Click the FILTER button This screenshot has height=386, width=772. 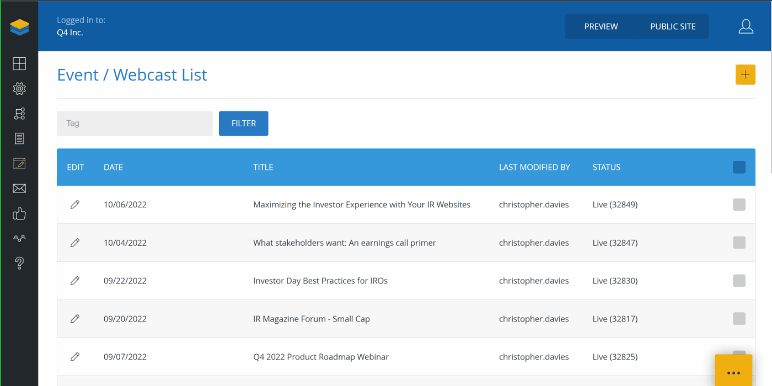tap(243, 124)
